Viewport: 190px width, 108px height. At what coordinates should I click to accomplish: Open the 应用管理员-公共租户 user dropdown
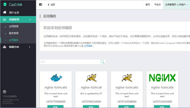coord(176,5)
